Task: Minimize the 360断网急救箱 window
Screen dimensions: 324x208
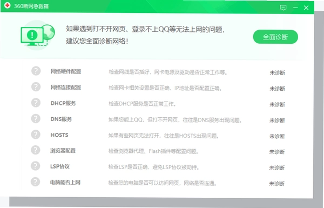Action: pyautogui.click(x=295, y=8)
